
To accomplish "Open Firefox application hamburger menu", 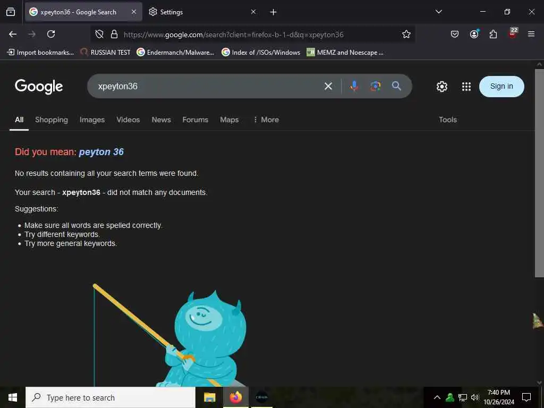I will coord(531,34).
